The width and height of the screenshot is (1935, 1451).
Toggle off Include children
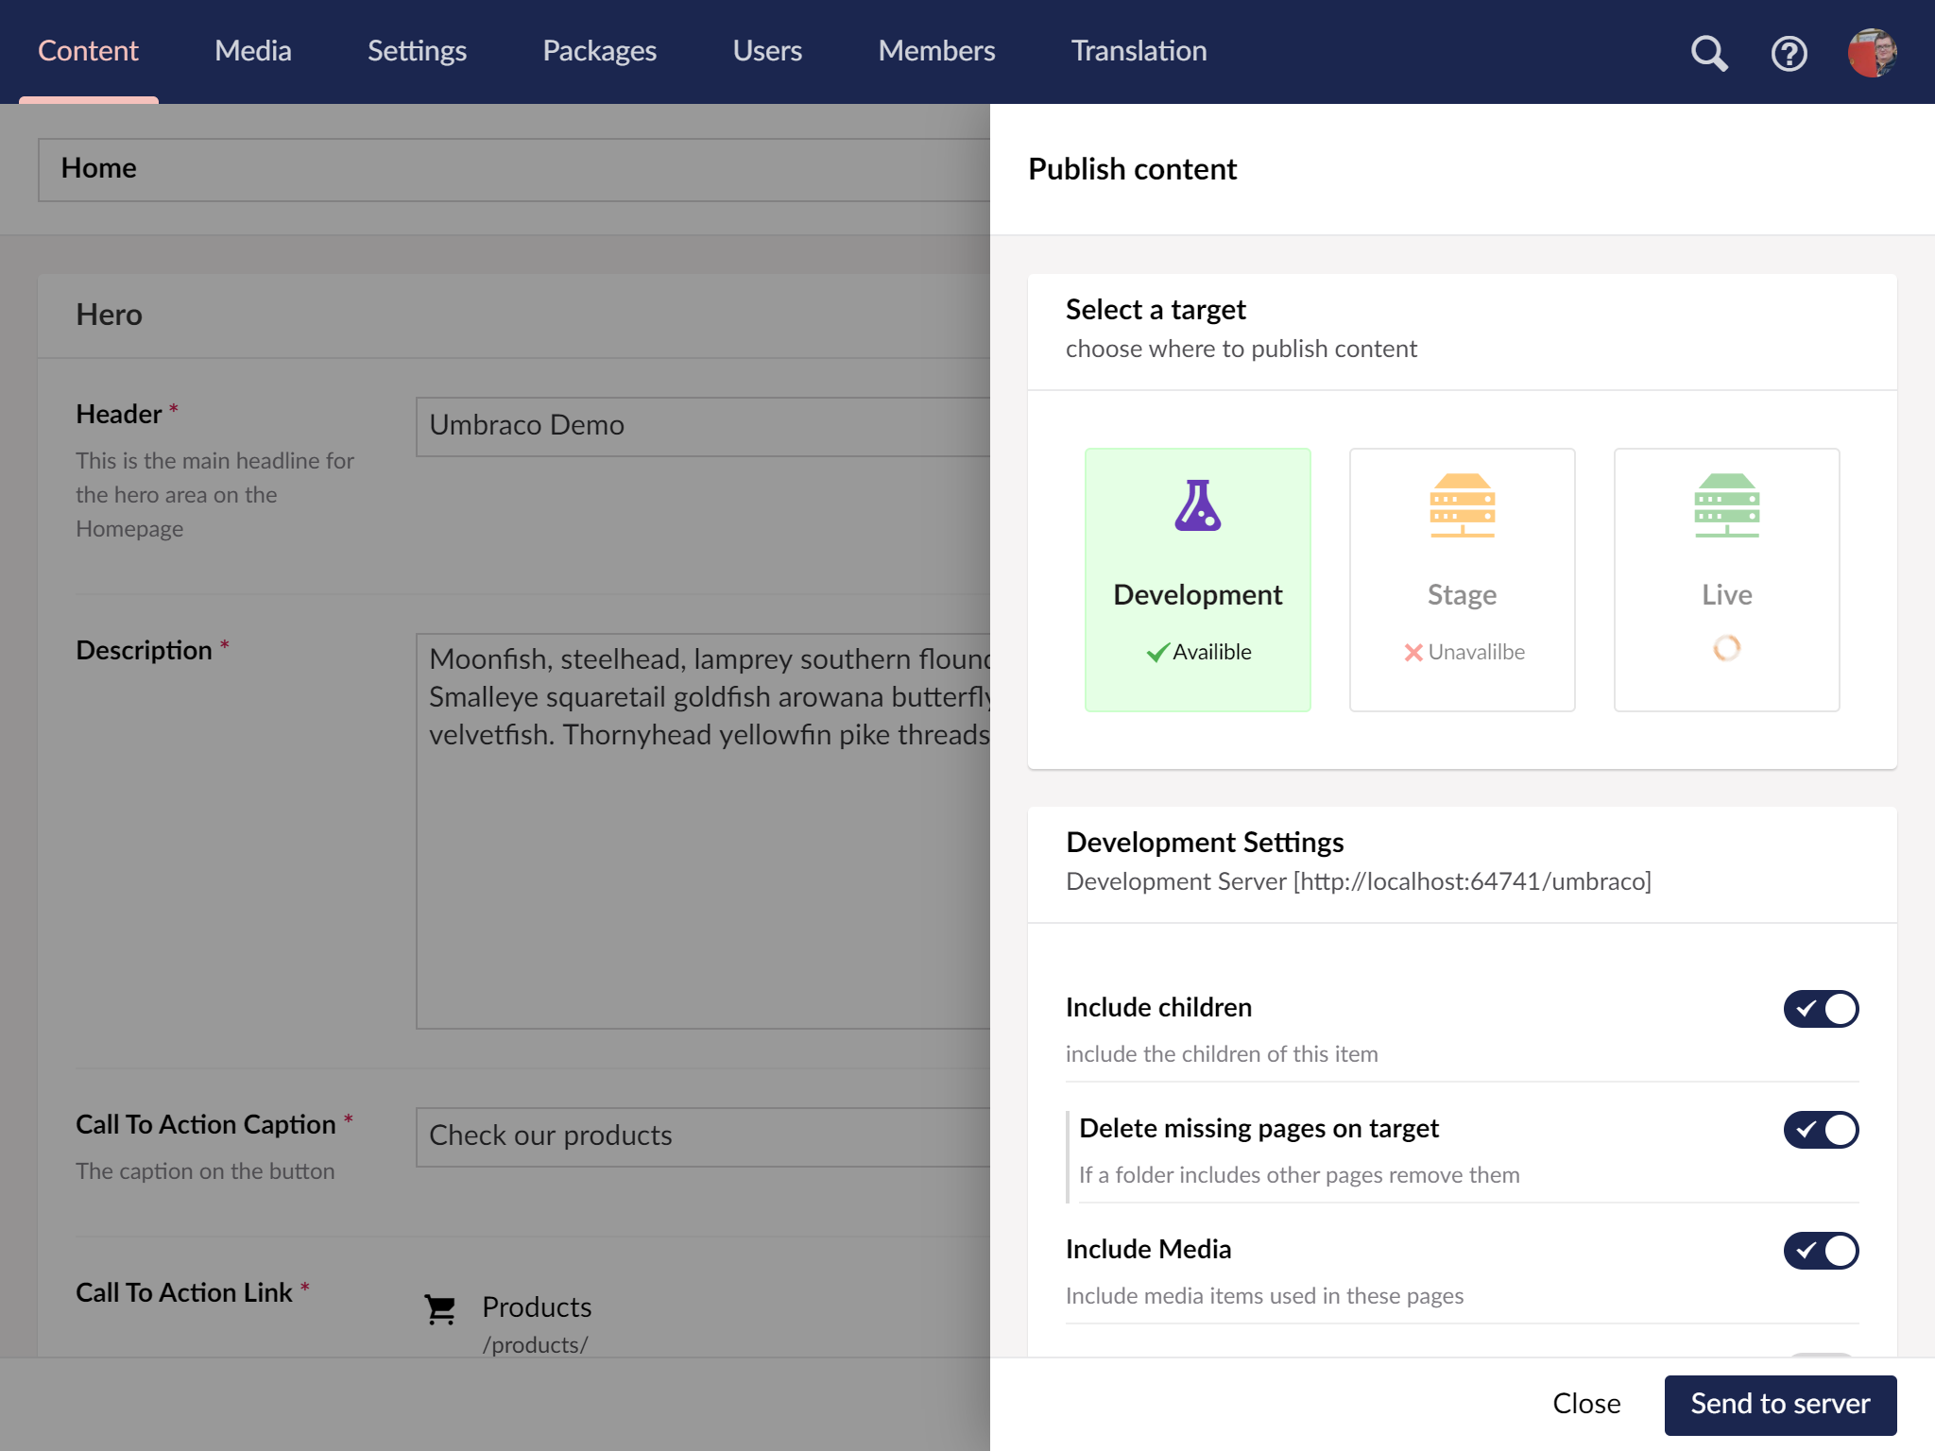point(1821,1009)
